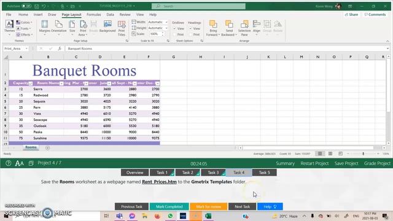
Task: Click the AA text size icon
Action: 19,163
